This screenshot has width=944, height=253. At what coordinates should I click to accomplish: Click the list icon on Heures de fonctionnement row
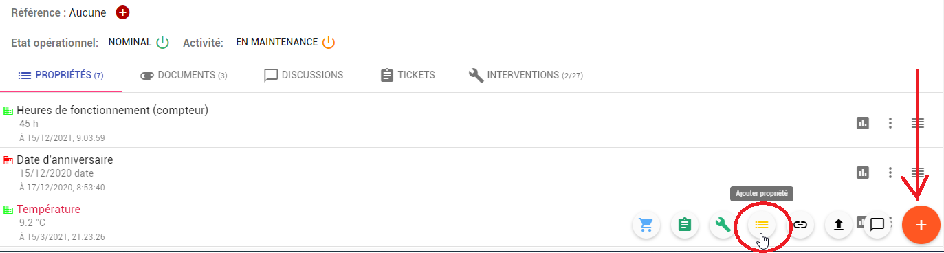pos(918,123)
